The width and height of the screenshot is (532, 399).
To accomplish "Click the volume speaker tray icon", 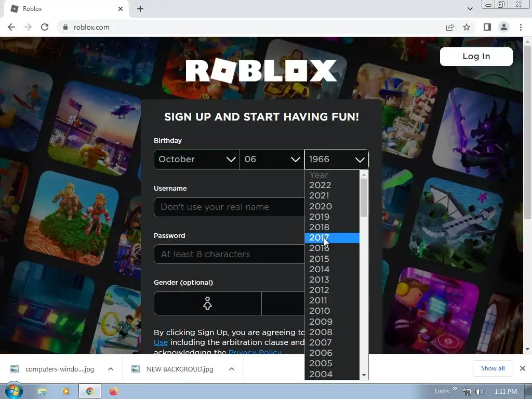I will tap(479, 392).
